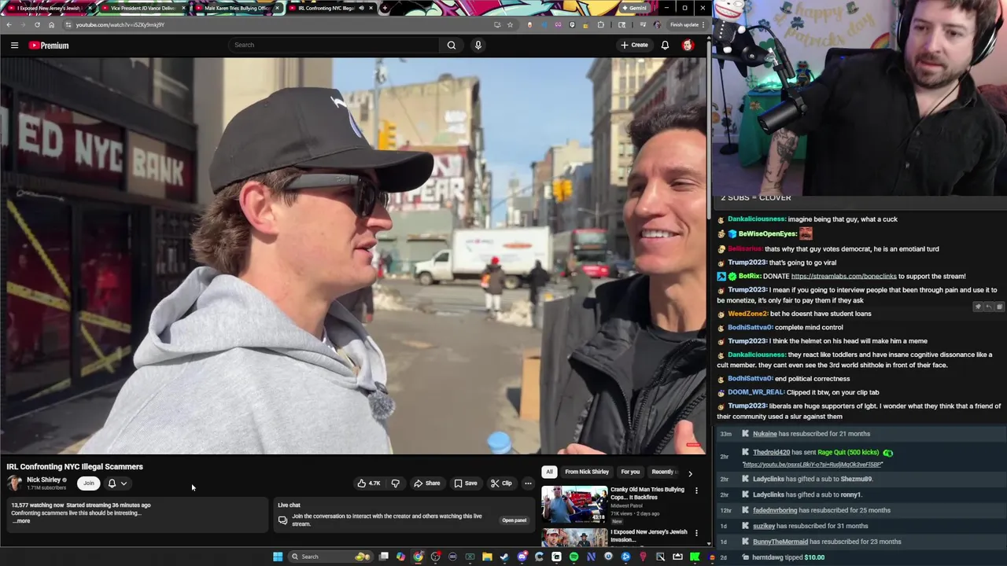Open browser home page icon
This screenshot has width=1007, height=566.
[x=51, y=24]
